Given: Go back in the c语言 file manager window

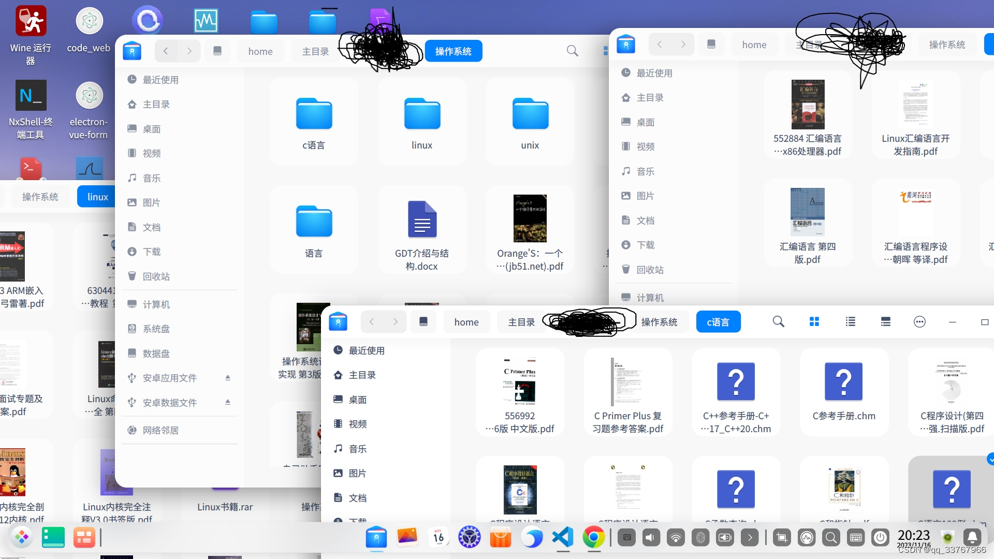Looking at the screenshot, I should click(x=372, y=321).
